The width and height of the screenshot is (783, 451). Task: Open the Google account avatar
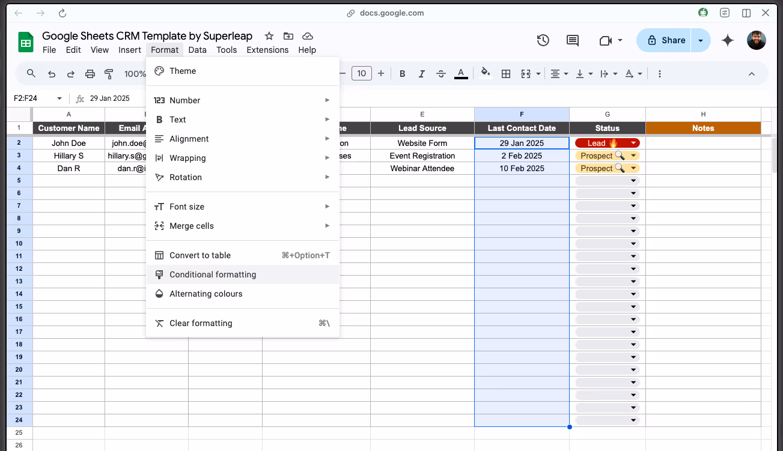[x=757, y=40]
